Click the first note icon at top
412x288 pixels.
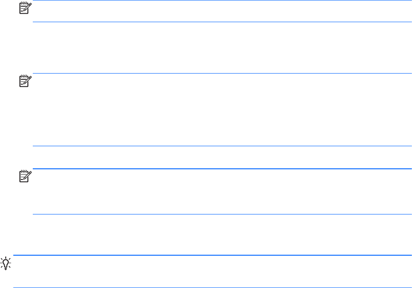click(x=25, y=7)
